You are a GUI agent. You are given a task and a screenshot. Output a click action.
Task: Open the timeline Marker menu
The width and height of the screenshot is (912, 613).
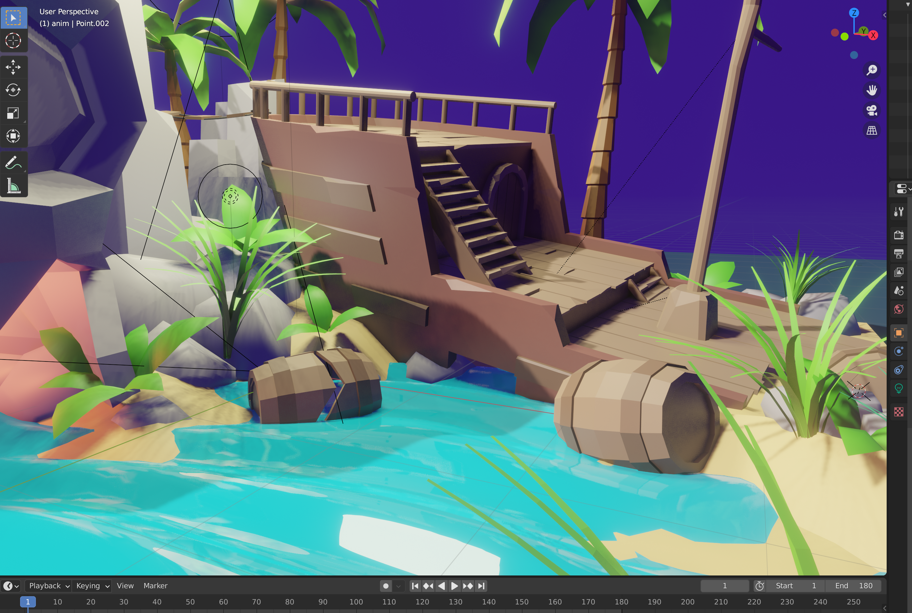tap(155, 586)
